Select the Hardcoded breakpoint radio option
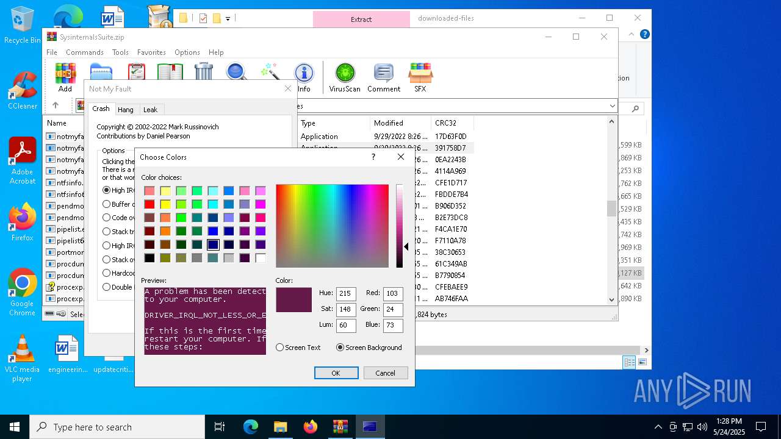 (x=107, y=273)
